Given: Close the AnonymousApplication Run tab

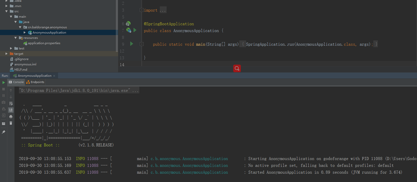Looking at the screenshot, I should [54, 76].
